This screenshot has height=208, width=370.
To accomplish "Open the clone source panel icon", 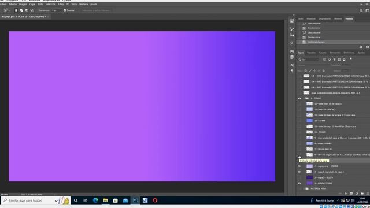I will [292, 43].
